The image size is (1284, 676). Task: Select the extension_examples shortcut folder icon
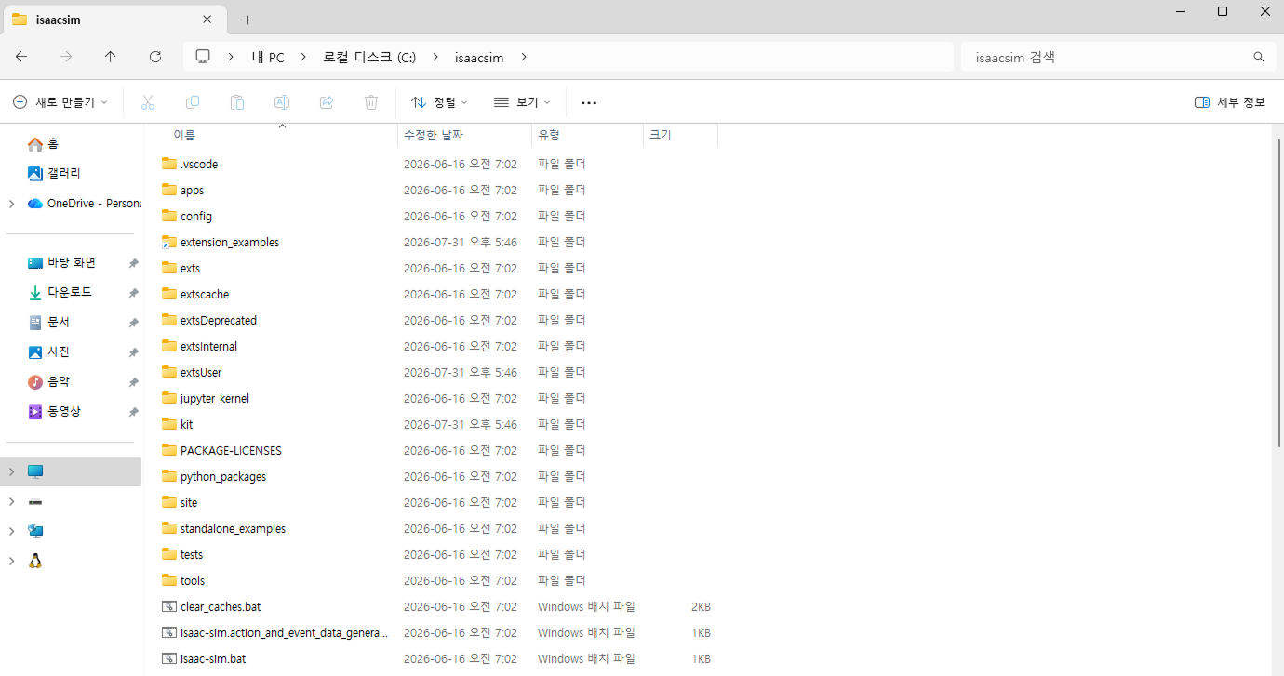[x=168, y=242]
